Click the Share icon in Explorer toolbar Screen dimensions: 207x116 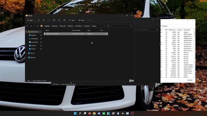coord(59,20)
